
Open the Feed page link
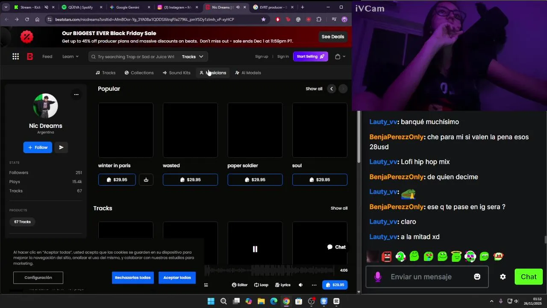pos(47,56)
